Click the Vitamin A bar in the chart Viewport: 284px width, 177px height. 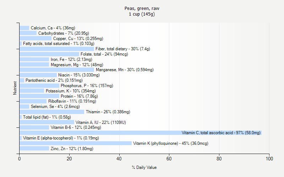point(47,122)
